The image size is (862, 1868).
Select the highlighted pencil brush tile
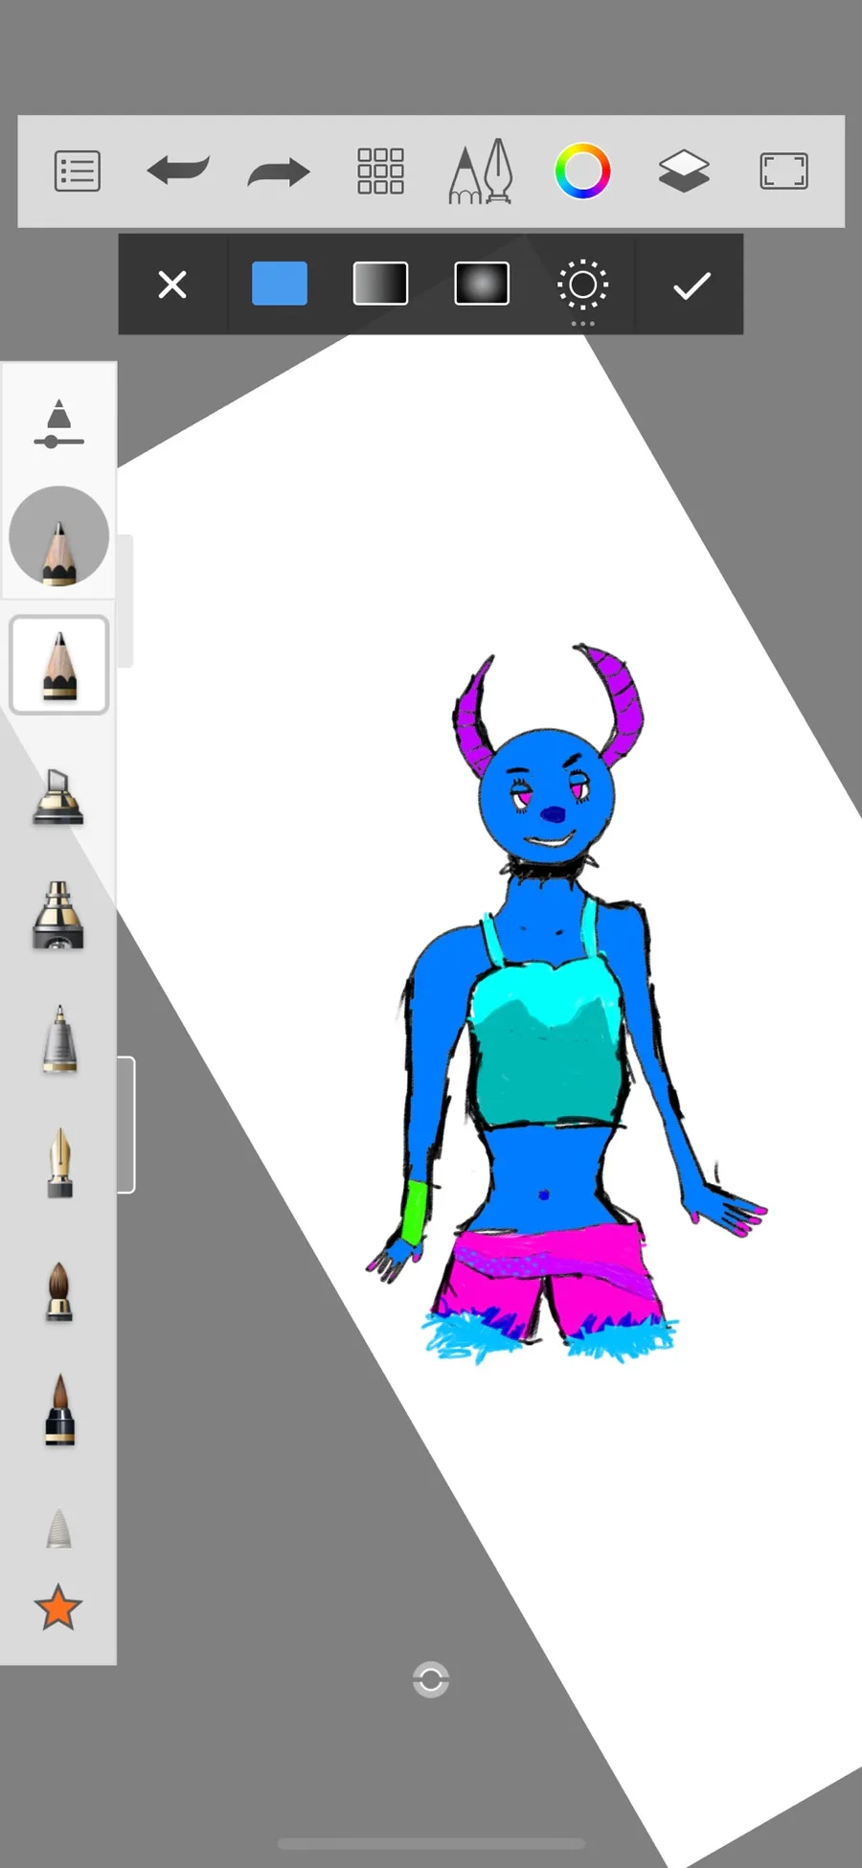pyautogui.click(x=58, y=665)
